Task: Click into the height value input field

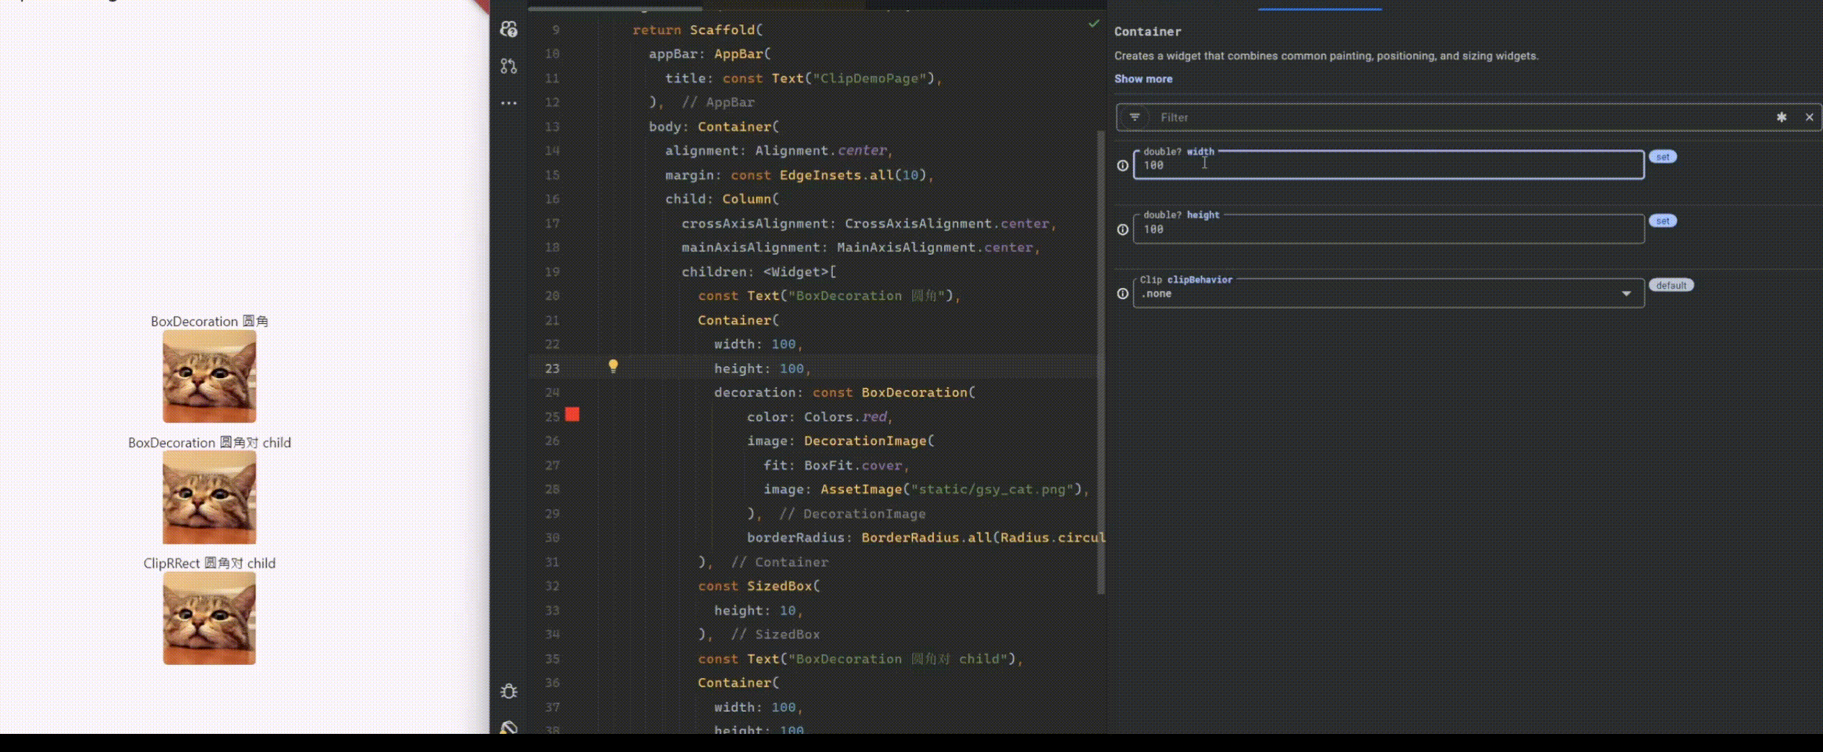Action: (1387, 230)
